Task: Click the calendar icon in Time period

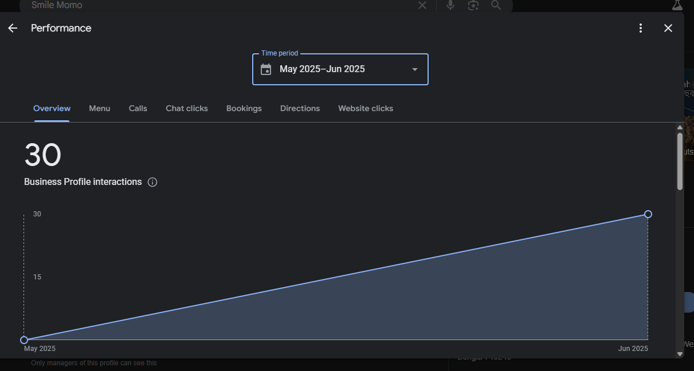Action: click(x=266, y=69)
